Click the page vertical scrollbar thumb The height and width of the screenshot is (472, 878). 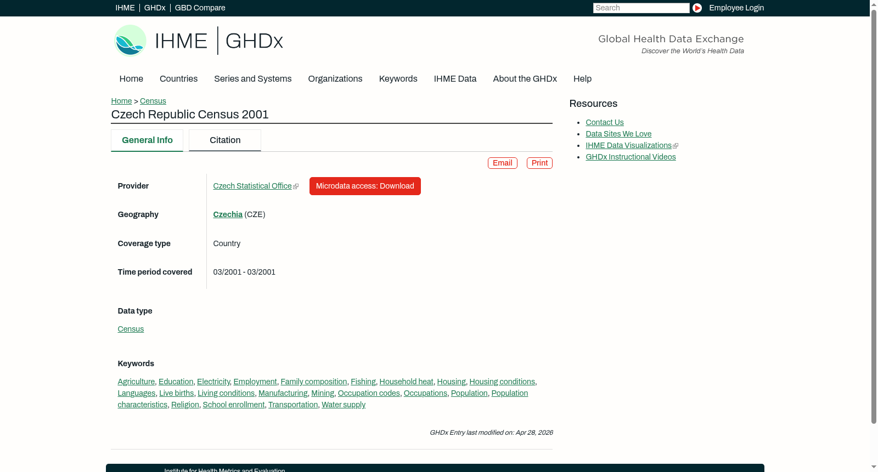[x=874, y=216]
